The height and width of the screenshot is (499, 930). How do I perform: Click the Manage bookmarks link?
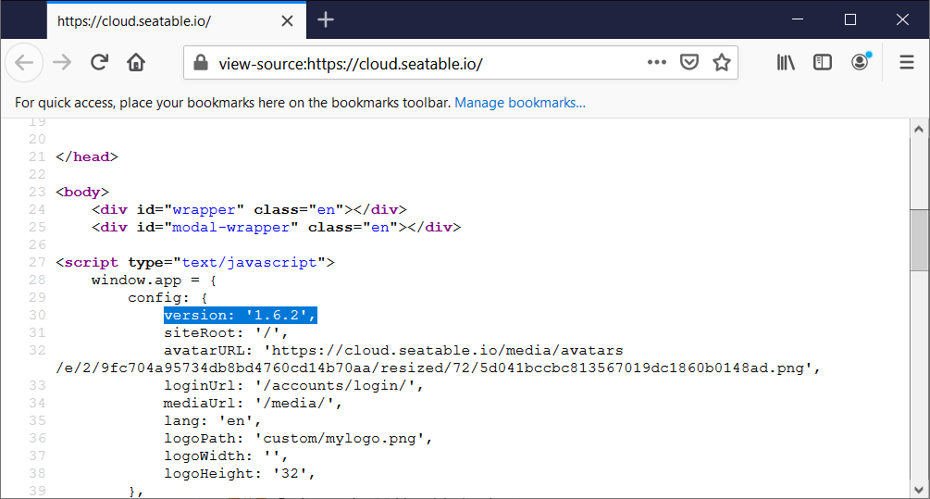click(519, 103)
